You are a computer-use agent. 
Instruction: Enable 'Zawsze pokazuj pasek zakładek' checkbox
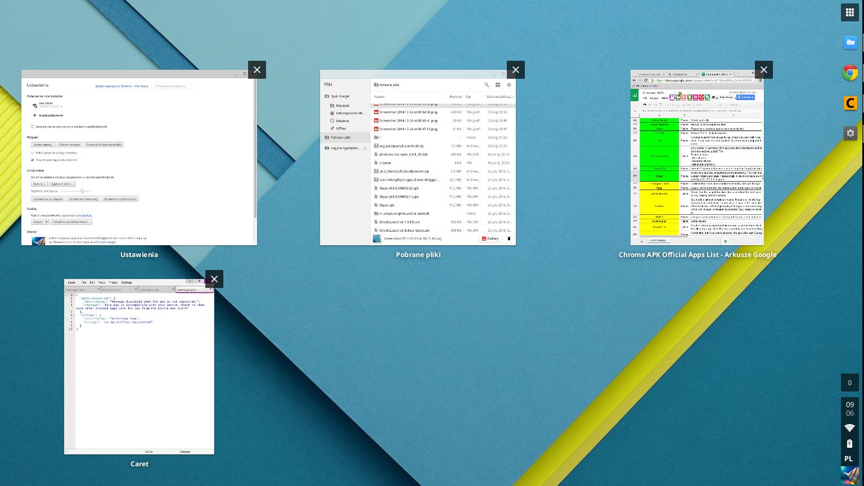tap(32, 160)
